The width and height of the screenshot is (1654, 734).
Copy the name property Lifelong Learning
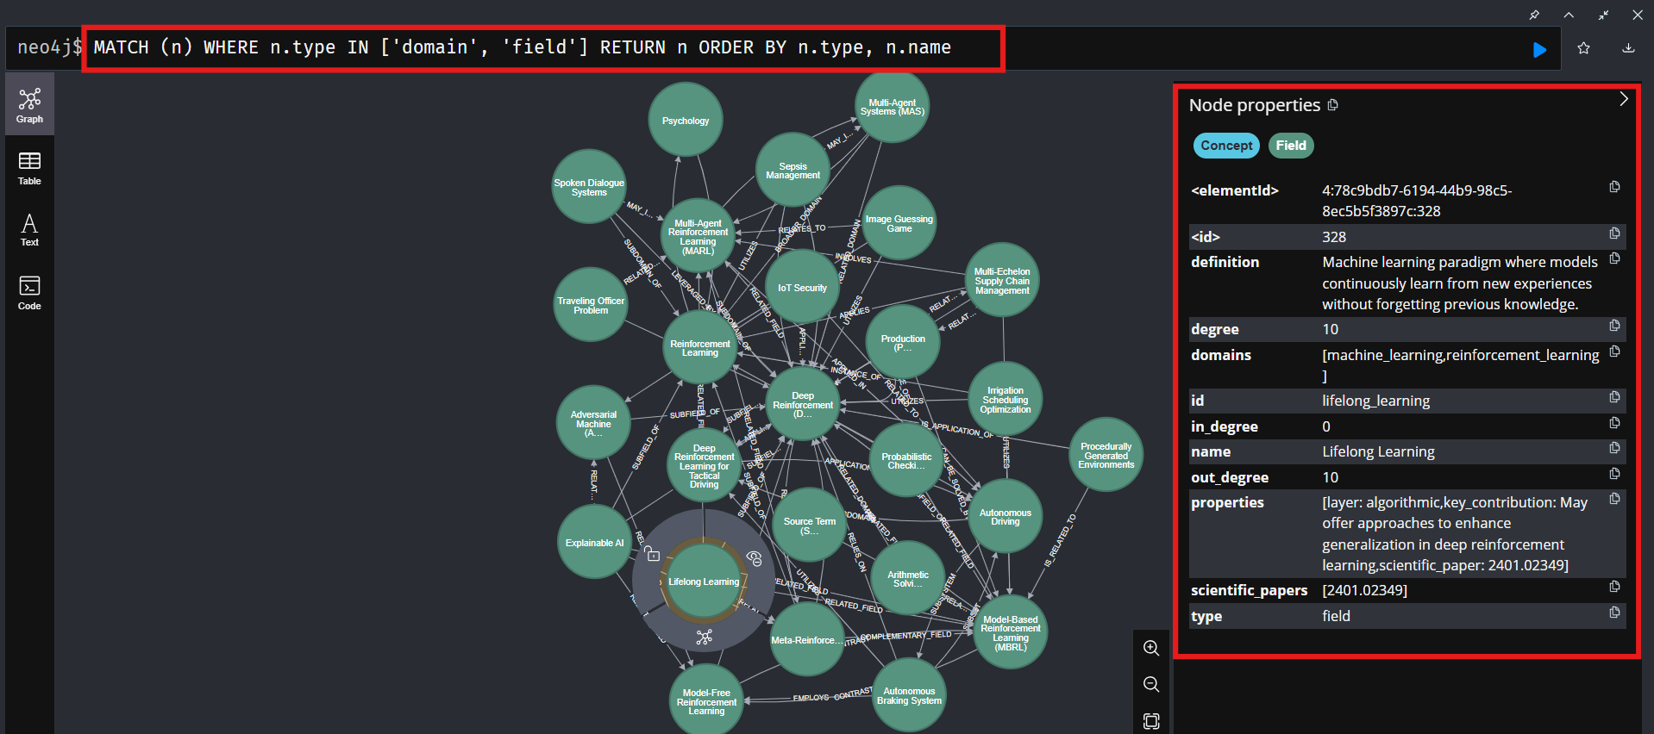pyautogui.click(x=1614, y=448)
